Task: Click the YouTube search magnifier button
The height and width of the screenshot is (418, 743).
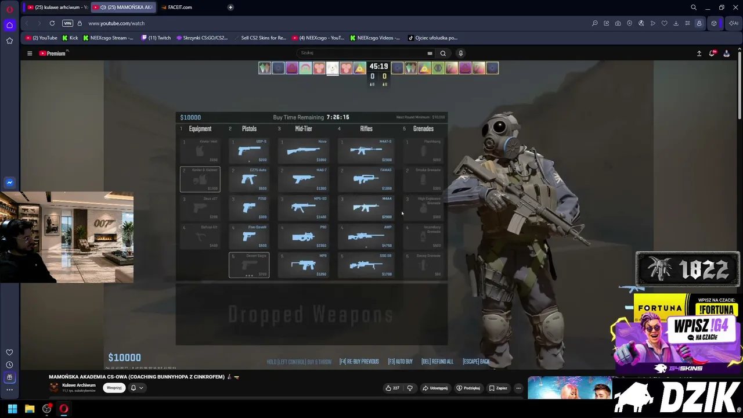Action: pos(443,53)
